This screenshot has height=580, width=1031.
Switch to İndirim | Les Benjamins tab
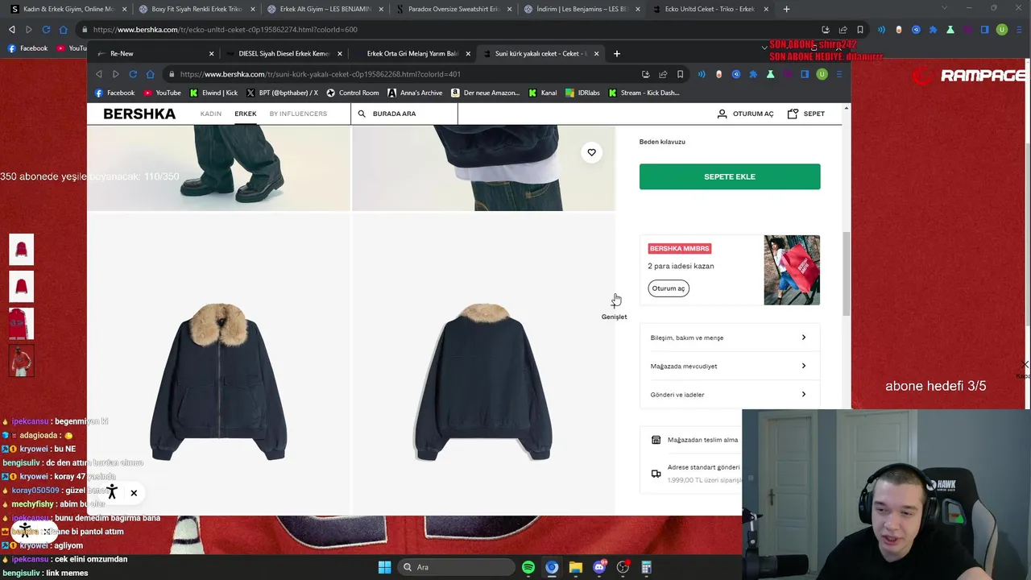(x=582, y=9)
